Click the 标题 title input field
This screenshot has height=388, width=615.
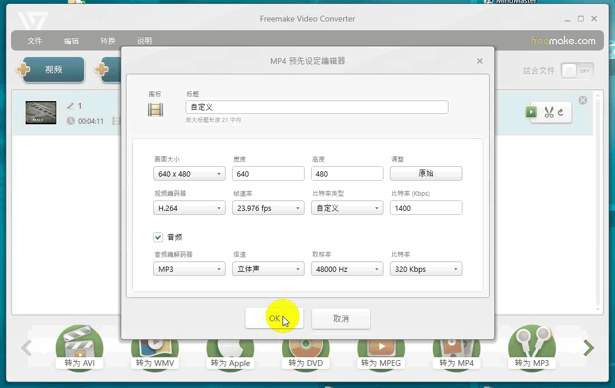coord(317,107)
